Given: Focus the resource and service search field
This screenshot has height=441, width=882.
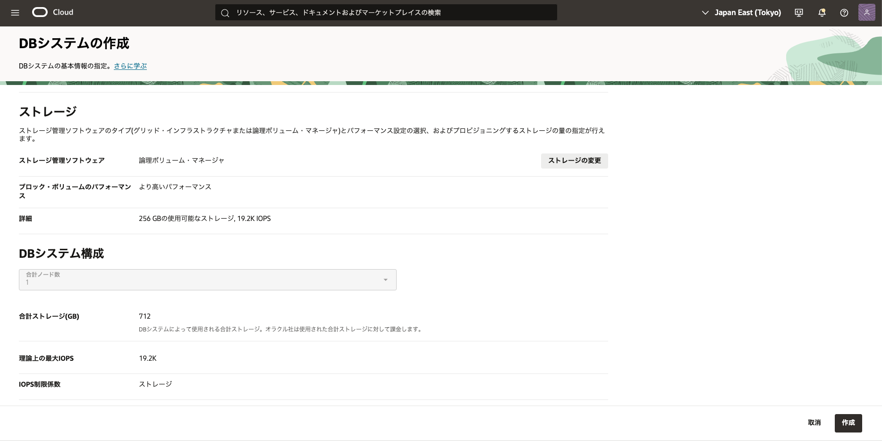Looking at the screenshot, I should click(392, 13).
